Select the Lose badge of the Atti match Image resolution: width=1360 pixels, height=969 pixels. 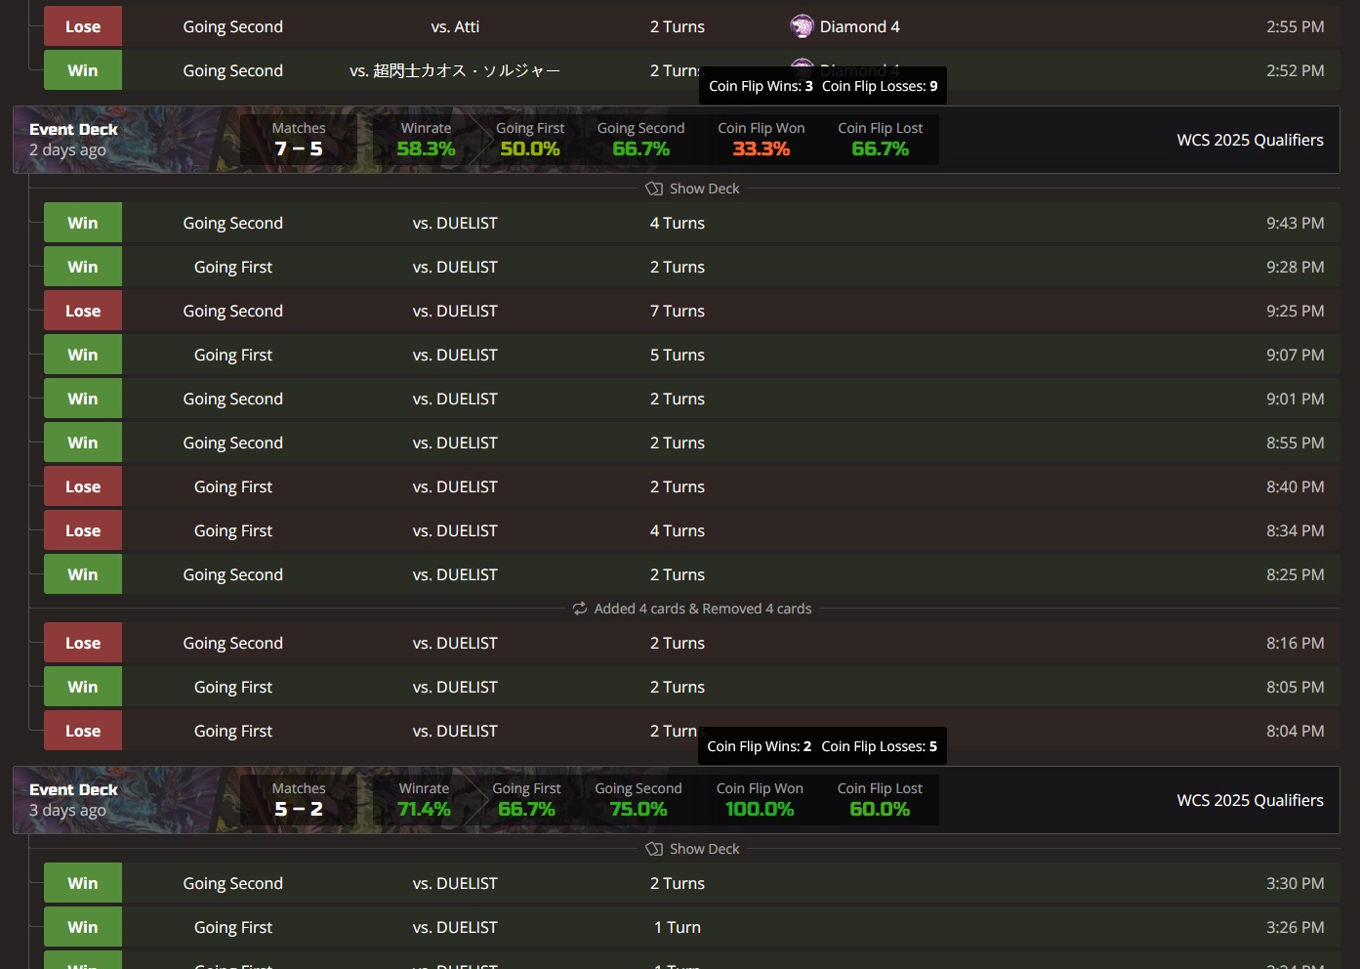83,26
